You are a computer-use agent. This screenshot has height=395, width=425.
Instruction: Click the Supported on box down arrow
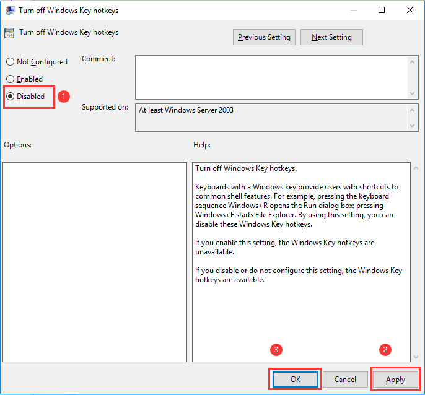pyautogui.click(x=413, y=126)
